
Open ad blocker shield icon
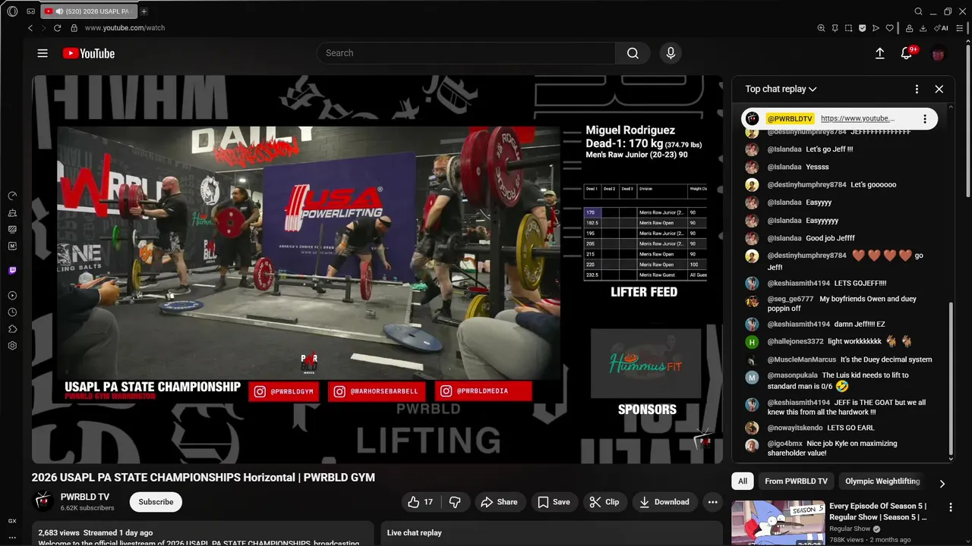click(863, 28)
